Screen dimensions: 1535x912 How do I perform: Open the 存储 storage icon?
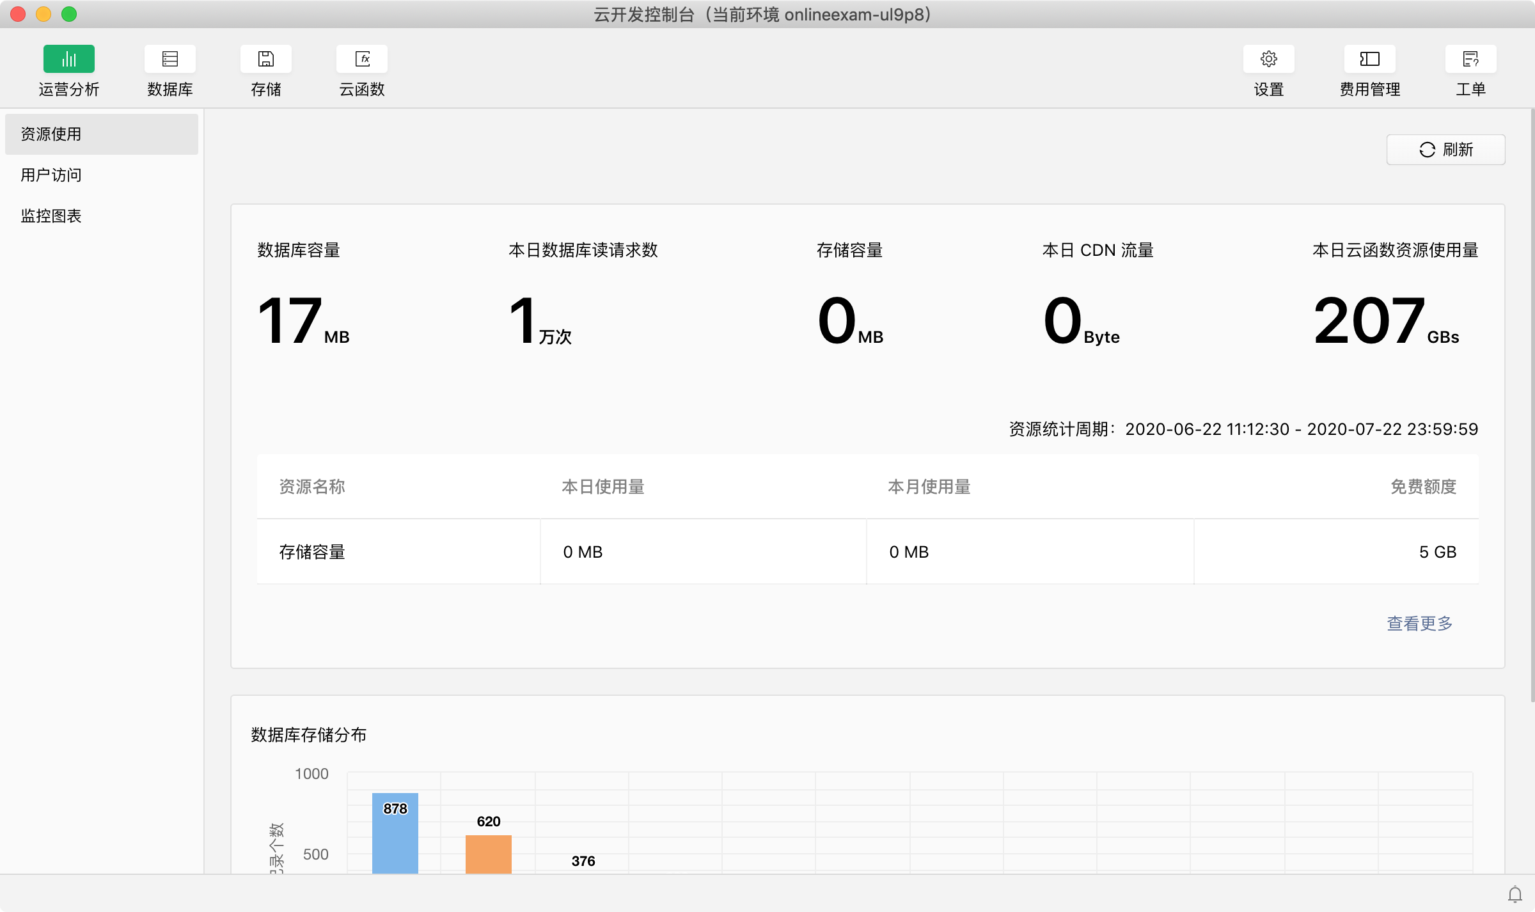(x=265, y=59)
